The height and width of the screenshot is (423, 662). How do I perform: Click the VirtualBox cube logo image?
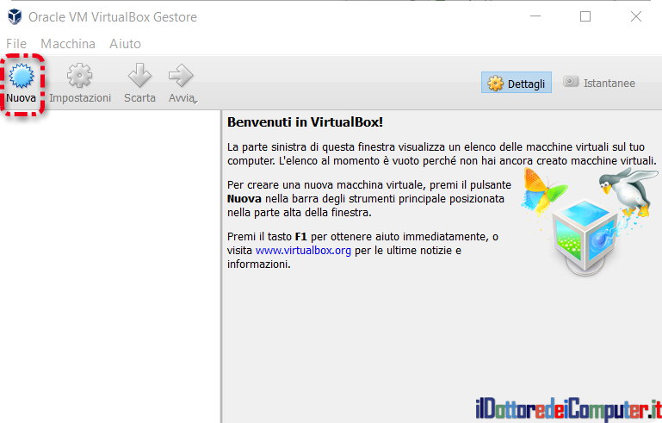coord(585,237)
